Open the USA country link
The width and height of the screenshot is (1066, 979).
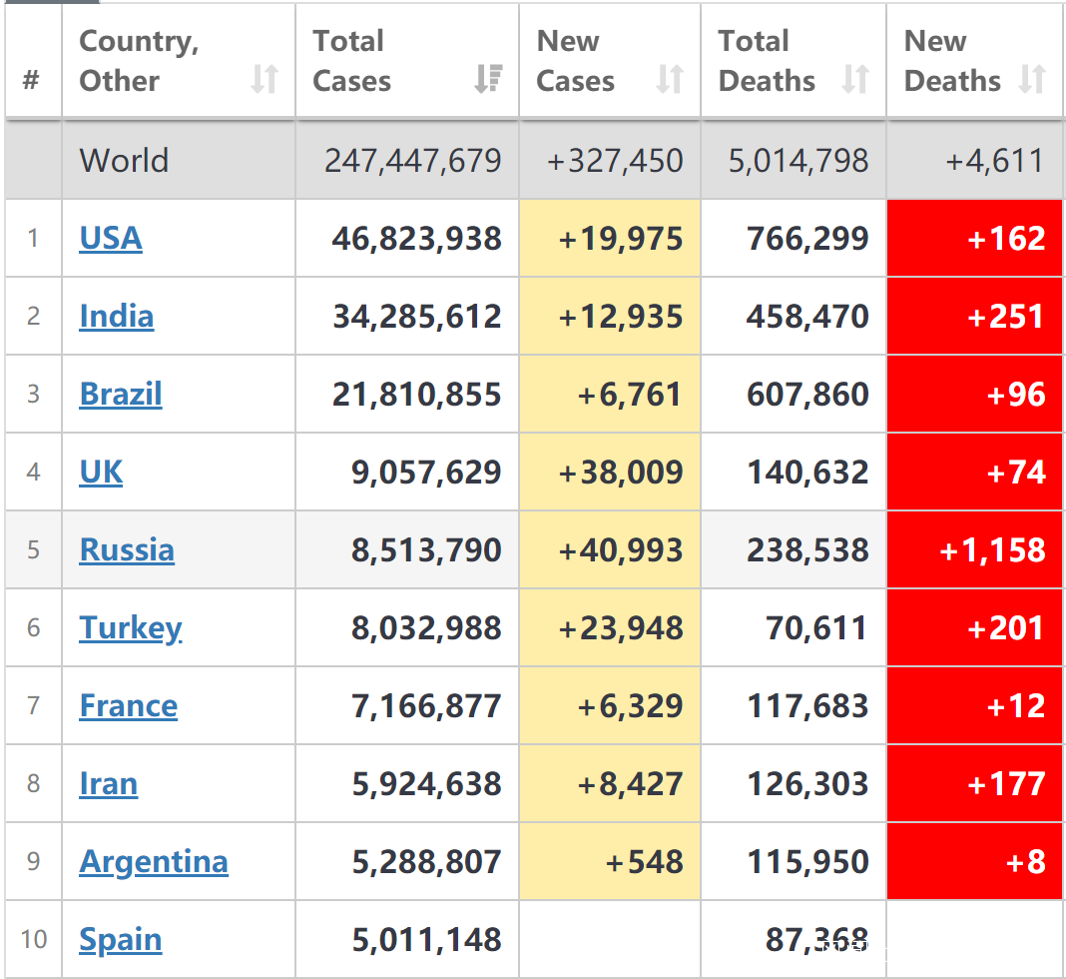(x=111, y=239)
